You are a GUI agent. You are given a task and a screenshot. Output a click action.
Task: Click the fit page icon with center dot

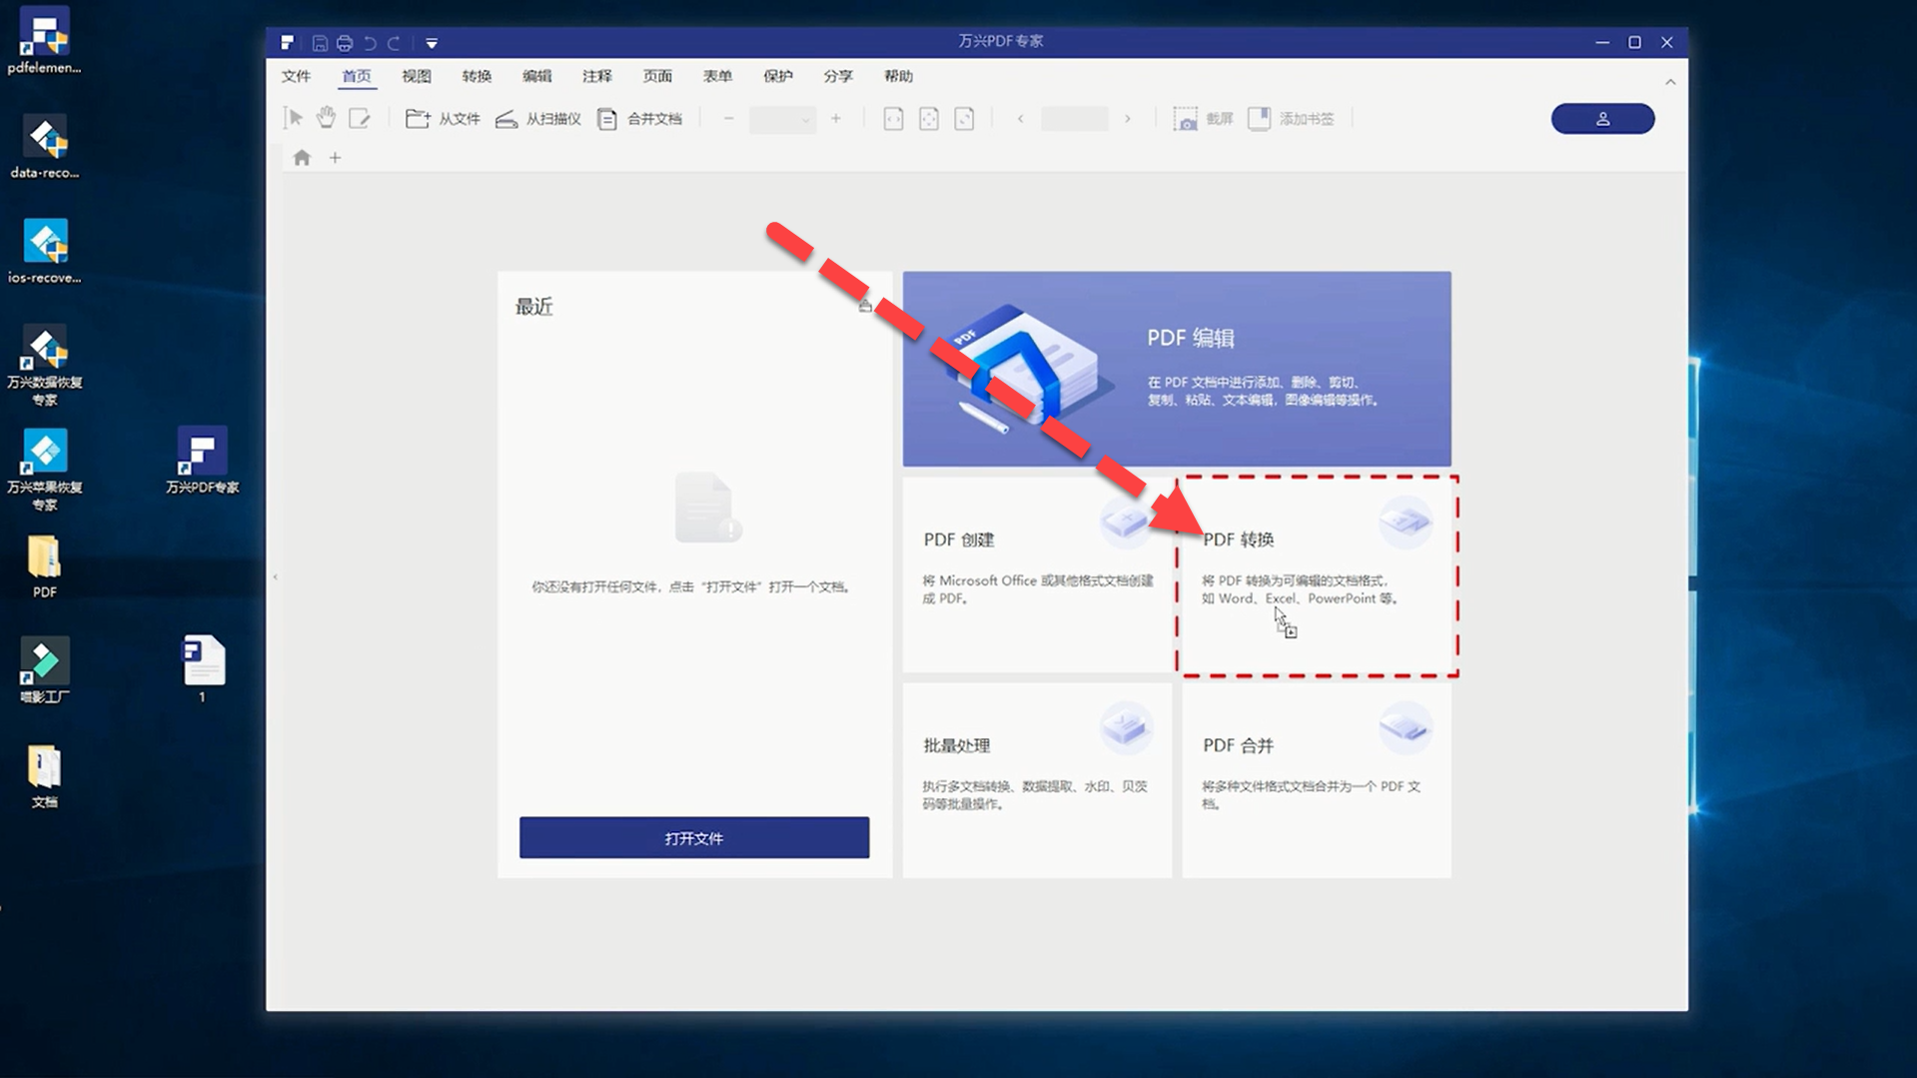coord(929,119)
